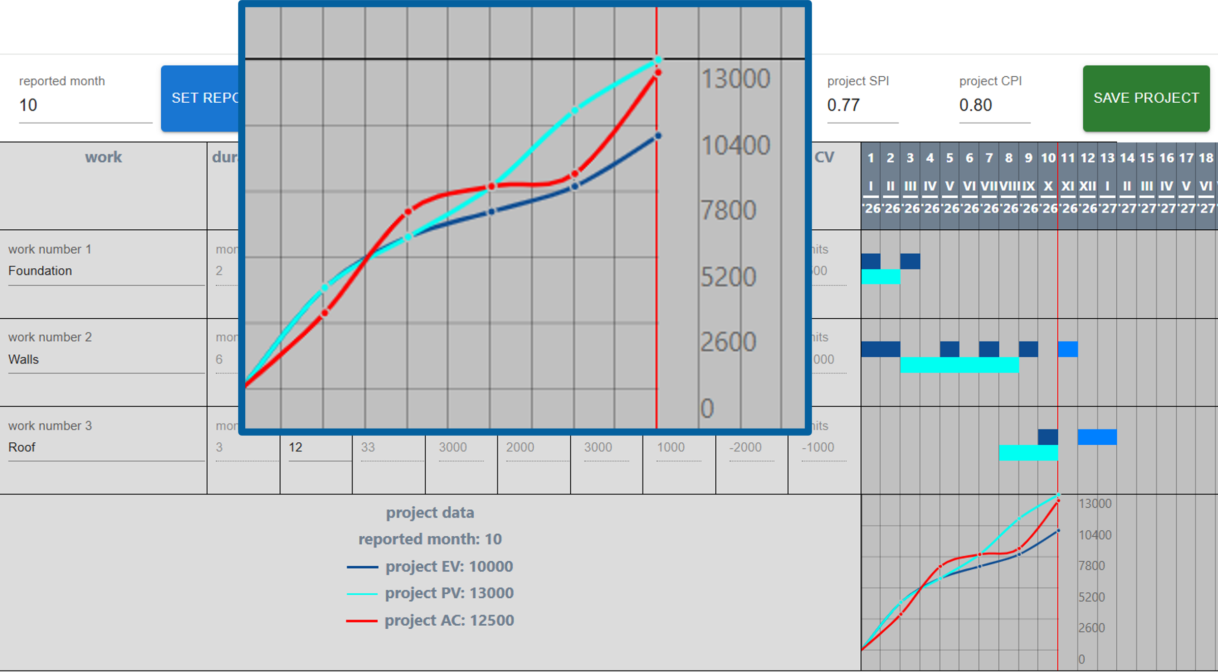Click the light blue Walls bar at month 11
This screenshot has width=1218, height=672.
coord(1067,349)
